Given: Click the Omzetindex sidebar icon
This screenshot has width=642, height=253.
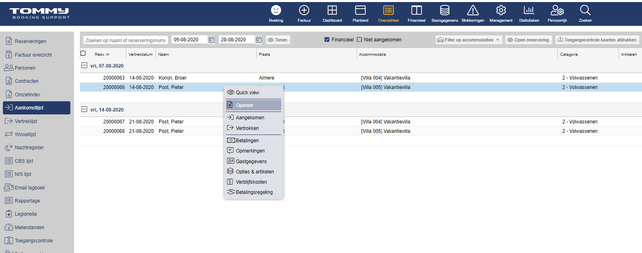Looking at the screenshot, I should 9,94.
